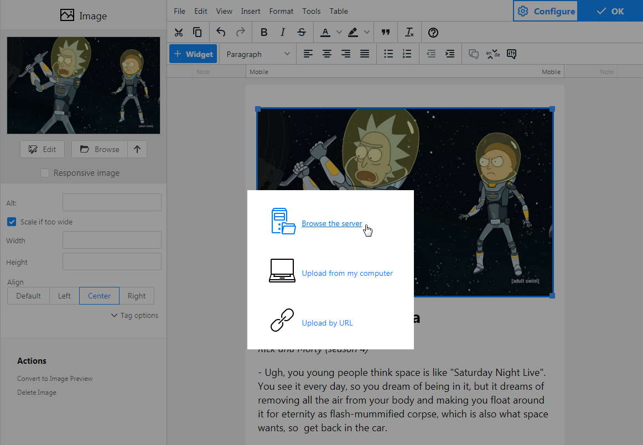Click the Browse the server link
The image size is (643, 445).
[x=332, y=223]
